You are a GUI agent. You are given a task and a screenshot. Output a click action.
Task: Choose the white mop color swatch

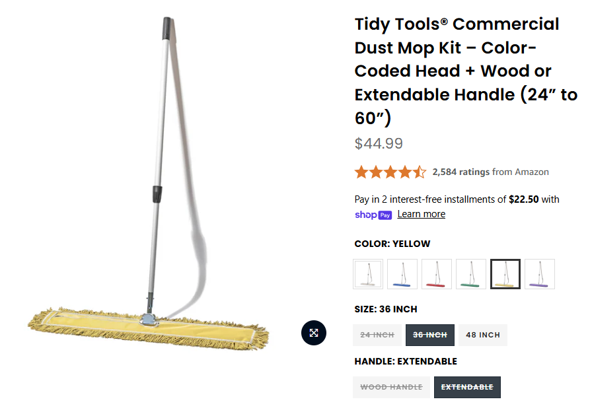tap(368, 274)
